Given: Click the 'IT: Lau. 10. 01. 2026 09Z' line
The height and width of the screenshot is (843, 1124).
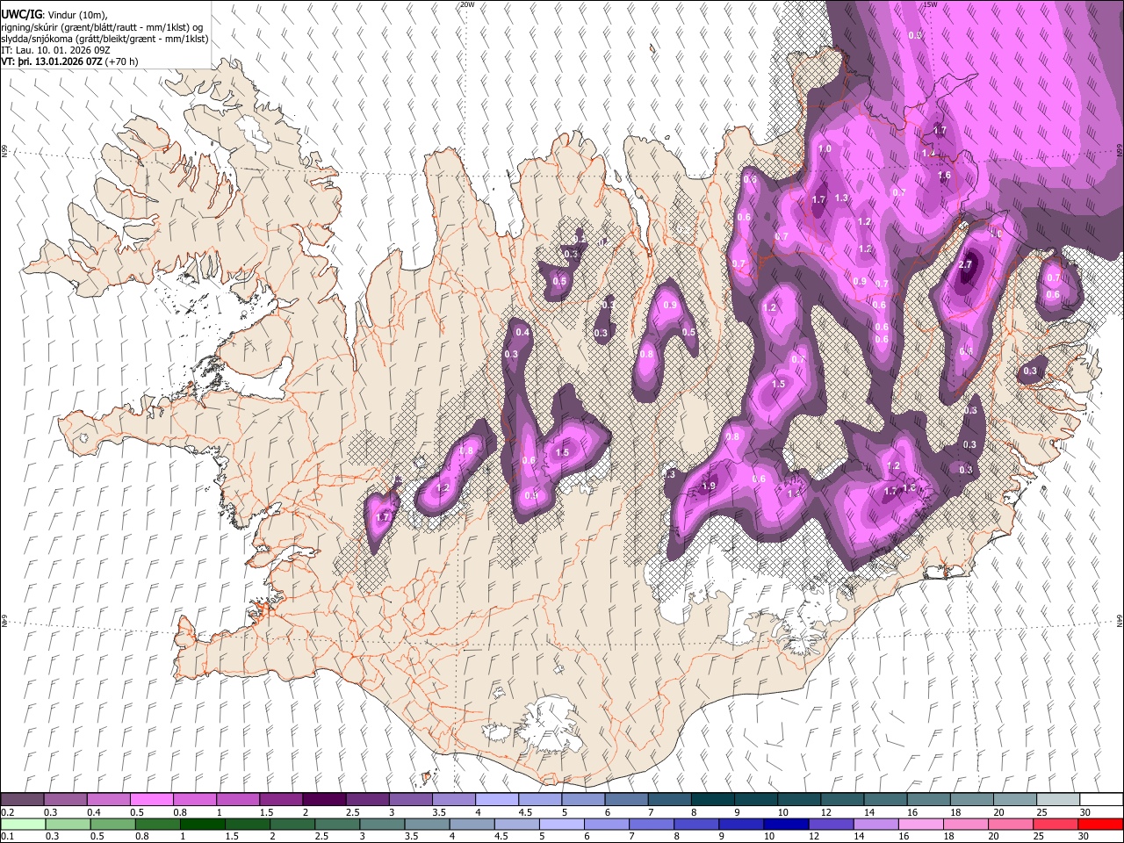Looking at the screenshot, I should pos(54,50).
